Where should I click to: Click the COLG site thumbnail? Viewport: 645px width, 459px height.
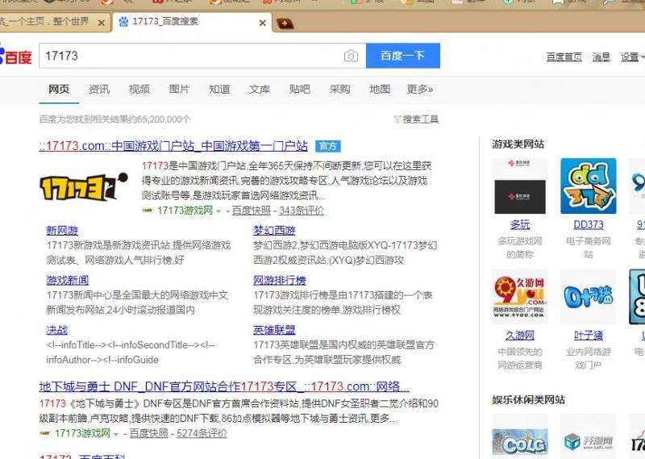(520, 441)
